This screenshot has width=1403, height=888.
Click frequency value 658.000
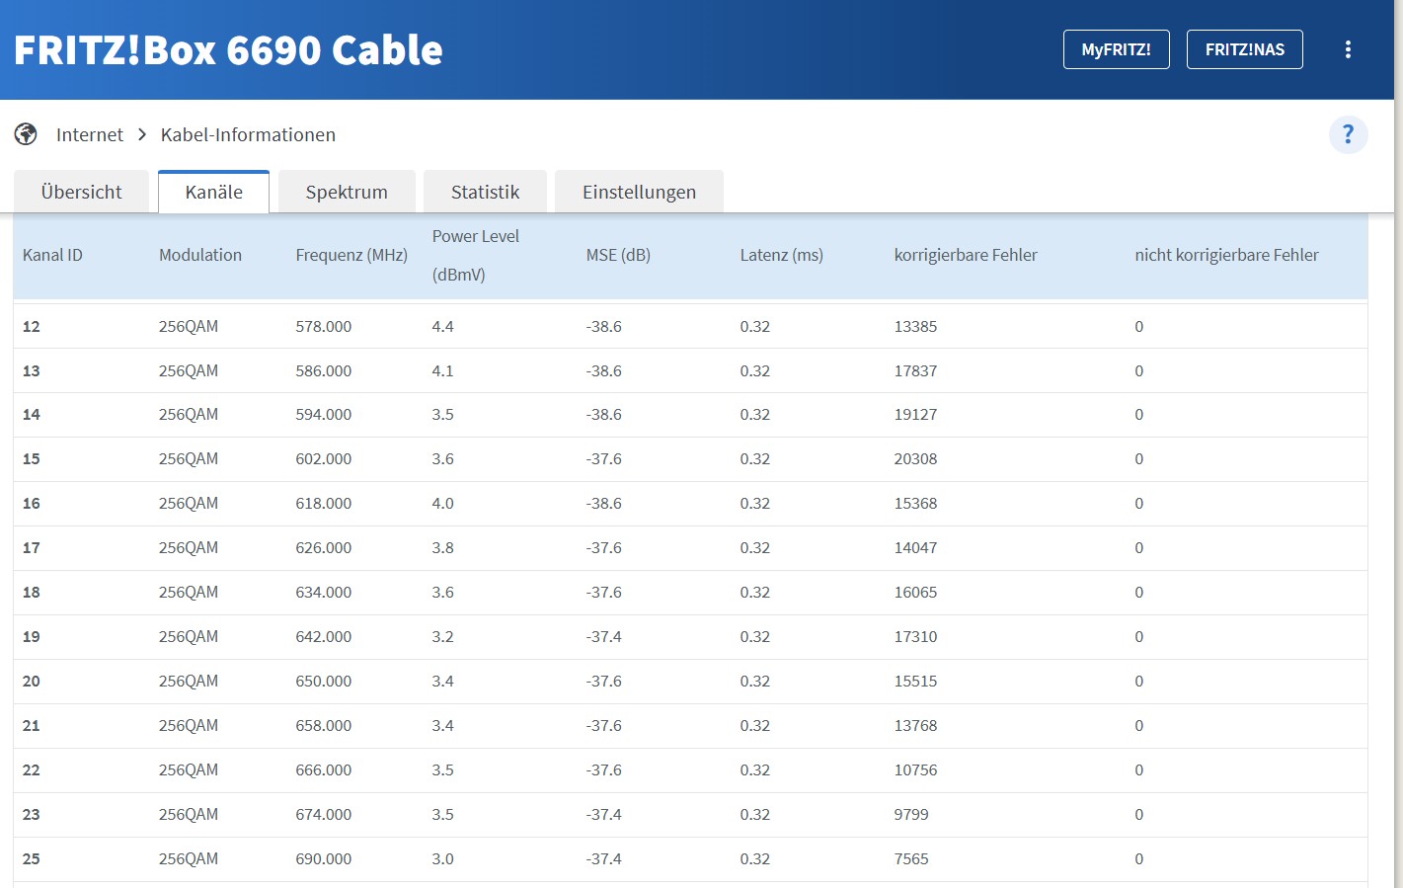pos(323,726)
